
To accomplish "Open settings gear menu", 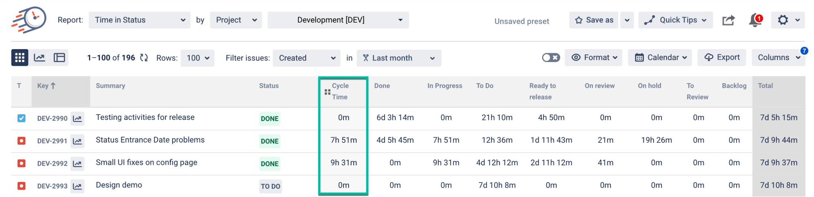I will click(788, 20).
